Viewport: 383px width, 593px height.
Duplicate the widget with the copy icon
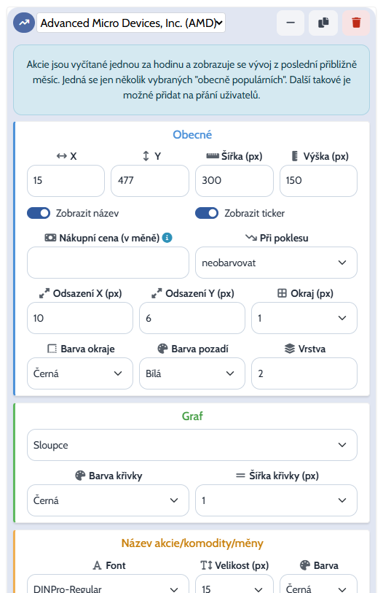click(x=323, y=23)
